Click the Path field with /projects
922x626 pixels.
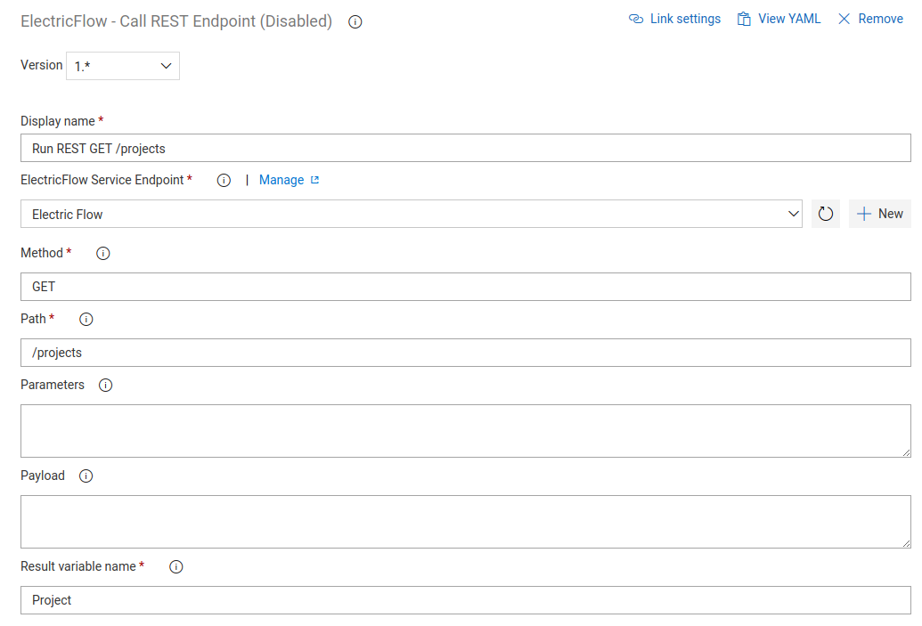(x=466, y=352)
